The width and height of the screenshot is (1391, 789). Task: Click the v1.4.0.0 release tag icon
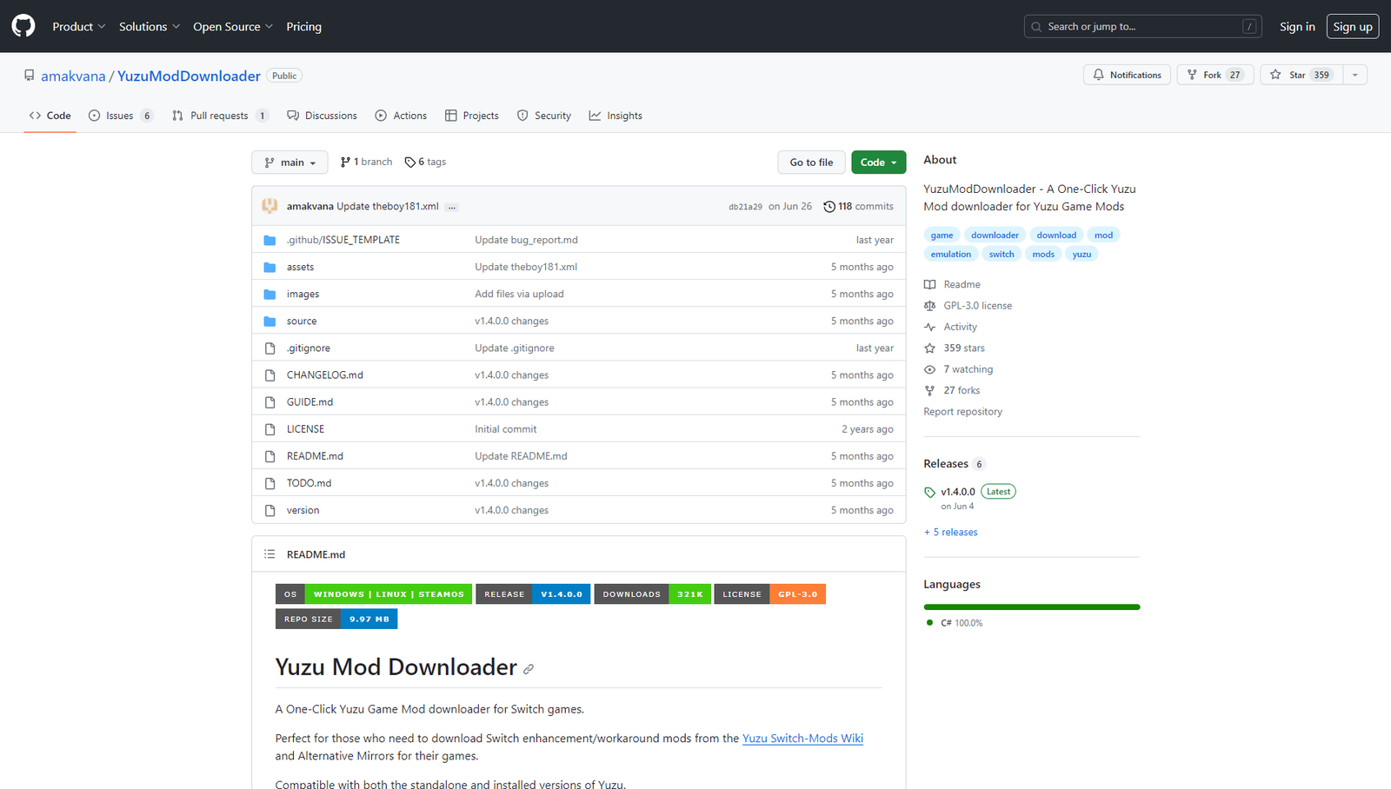(x=929, y=492)
